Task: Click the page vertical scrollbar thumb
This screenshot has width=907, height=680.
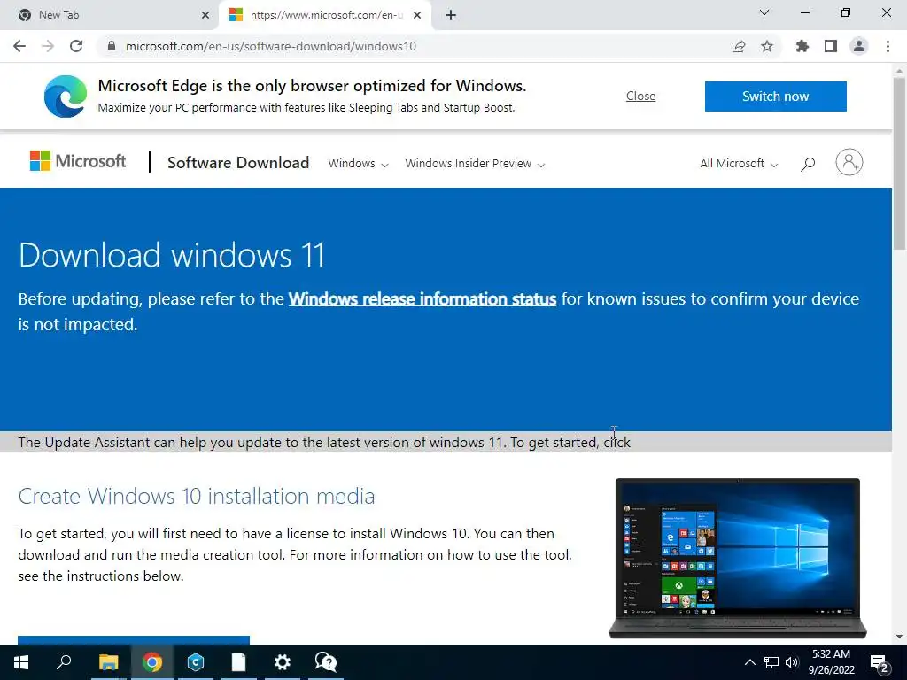Action: (x=900, y=163)
